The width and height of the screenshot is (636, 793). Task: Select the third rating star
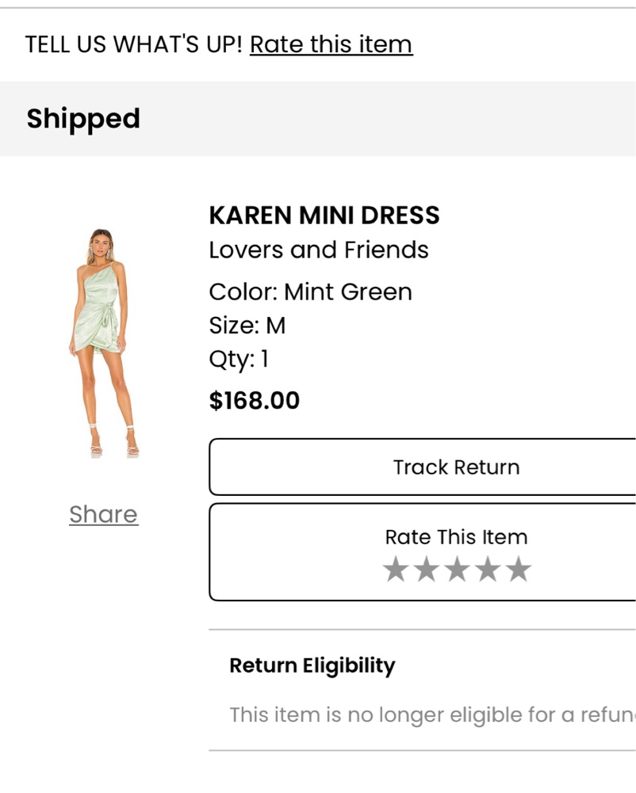[458, 570]
